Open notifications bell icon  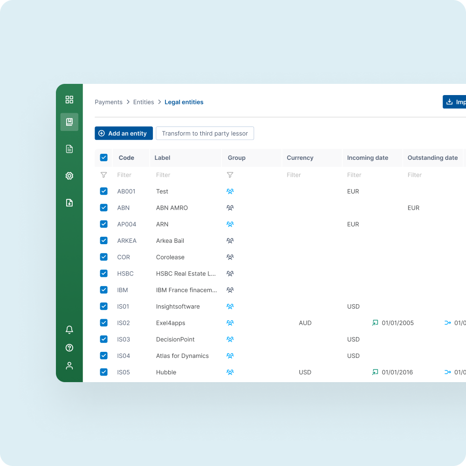tap(69, 329)
